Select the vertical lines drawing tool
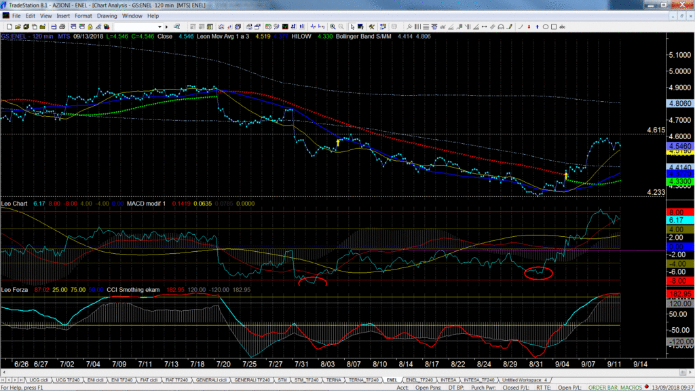Image resolution: width=695 pixels, height=391 pixels. coord(417,26)
